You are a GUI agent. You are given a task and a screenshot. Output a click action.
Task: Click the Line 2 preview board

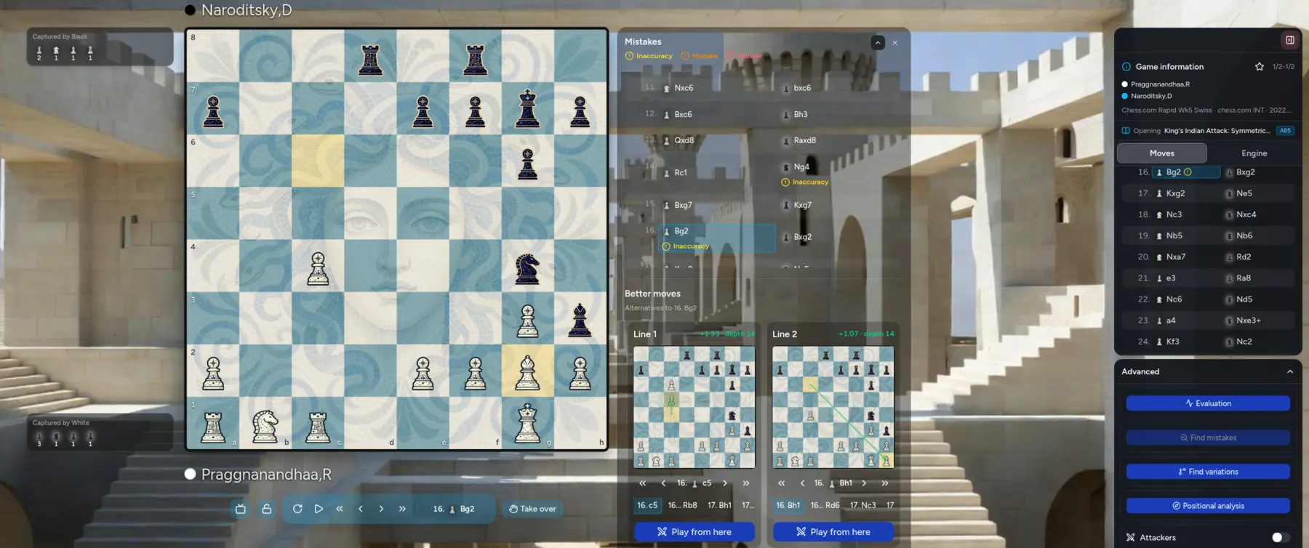tap(833, 407)
